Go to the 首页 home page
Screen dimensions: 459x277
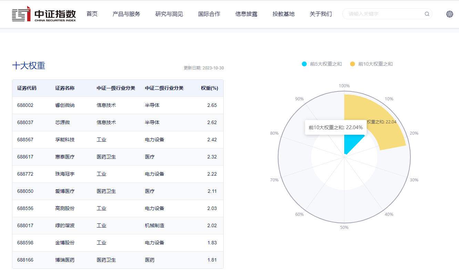click(92, 14)
